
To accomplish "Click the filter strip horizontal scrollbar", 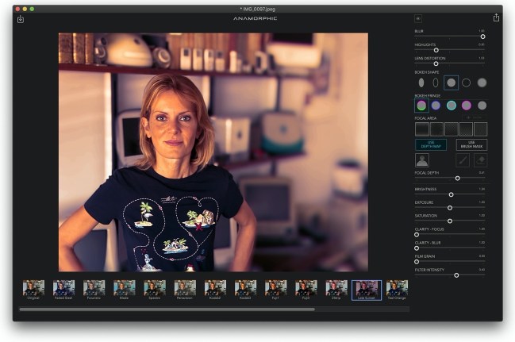I will point(167,309).
